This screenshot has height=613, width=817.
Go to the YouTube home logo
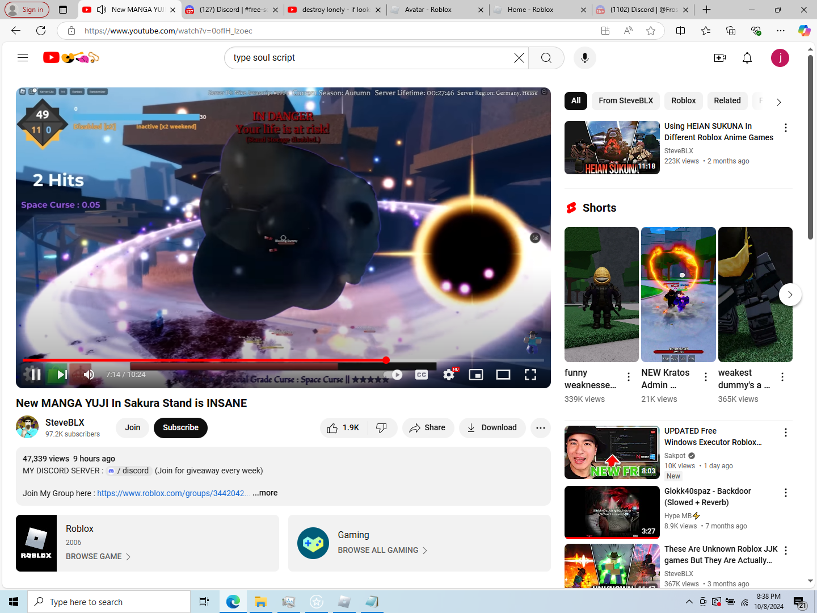click(x=71, y=57)
